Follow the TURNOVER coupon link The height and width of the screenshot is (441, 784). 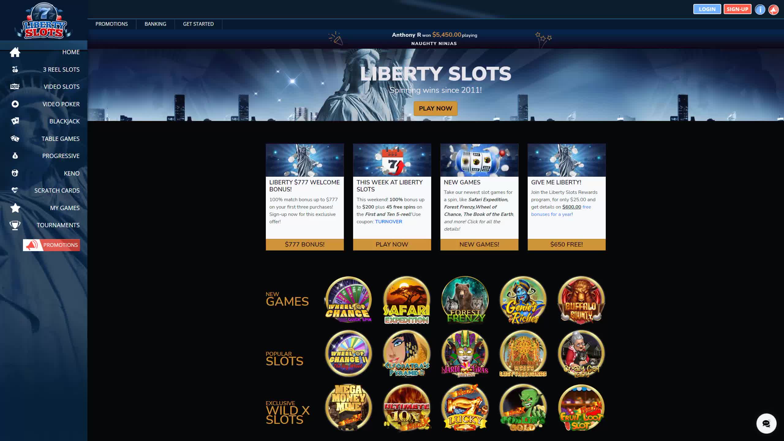point(388,222)
